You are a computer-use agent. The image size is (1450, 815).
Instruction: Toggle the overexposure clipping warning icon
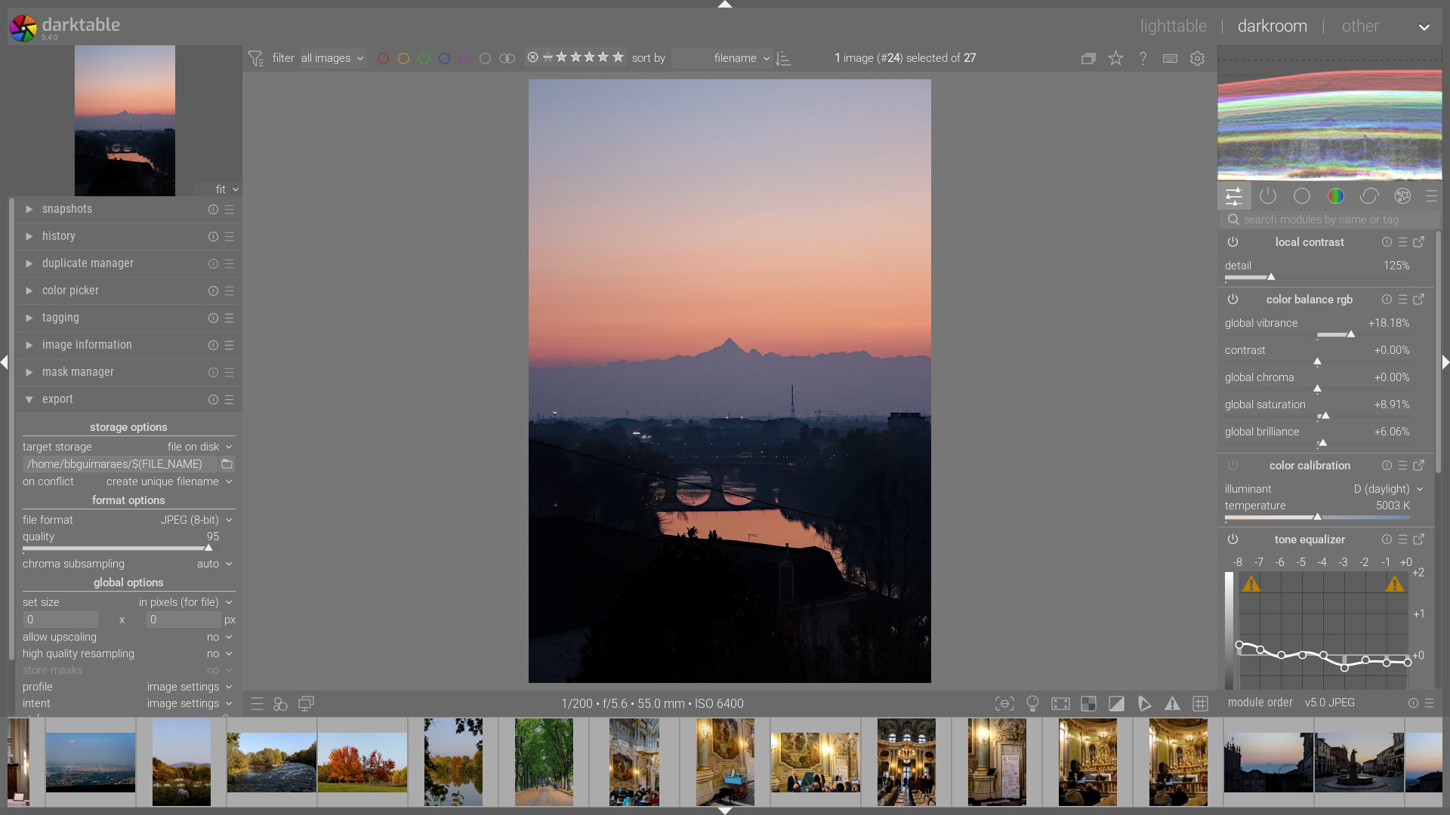point(1116,703)
